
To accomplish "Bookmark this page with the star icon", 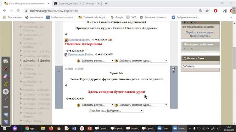I will pyautogui.click(x=207, y=11).
